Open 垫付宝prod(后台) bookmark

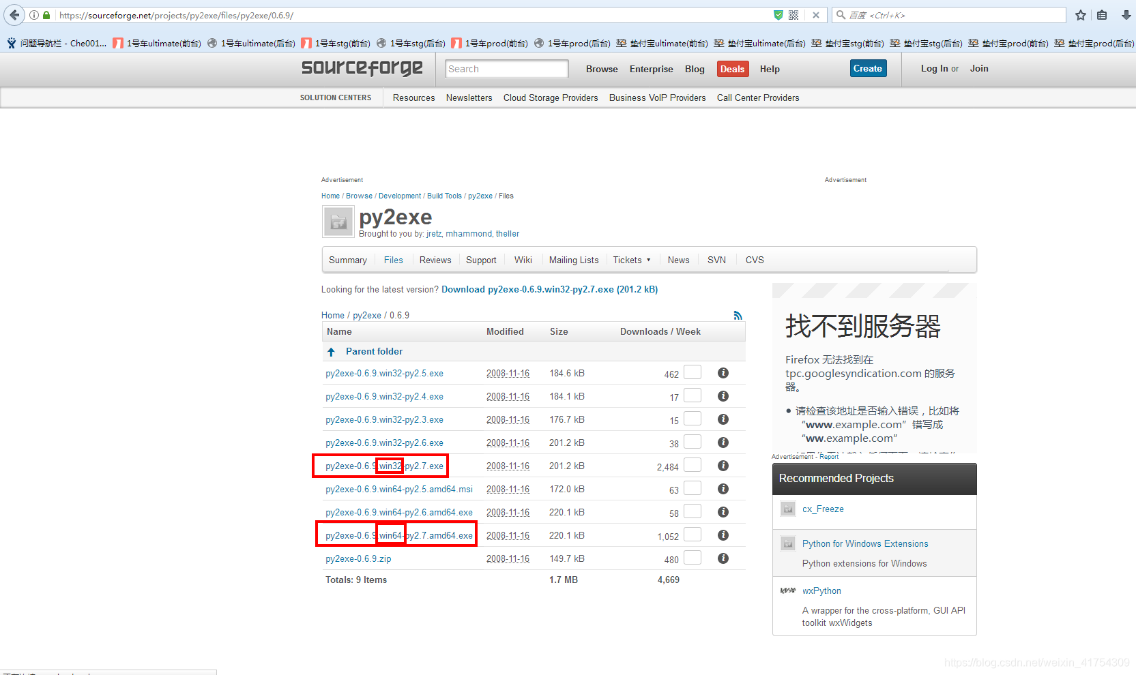1094,43
